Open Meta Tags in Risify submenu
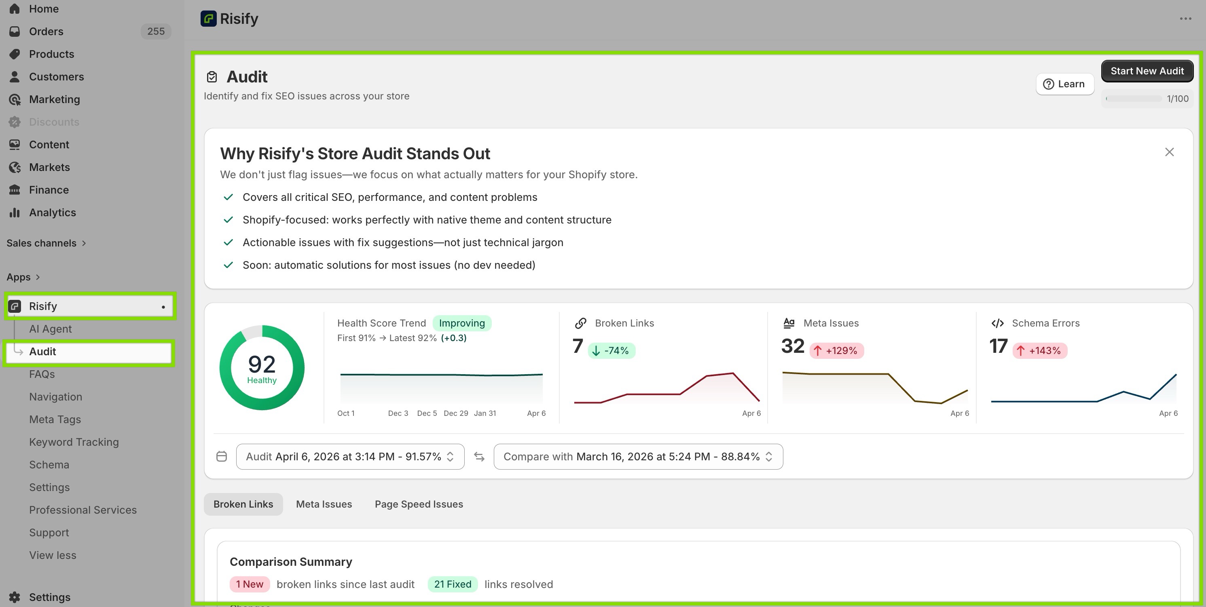Screen dimensions: 1206x607 [x=55, y=419]
